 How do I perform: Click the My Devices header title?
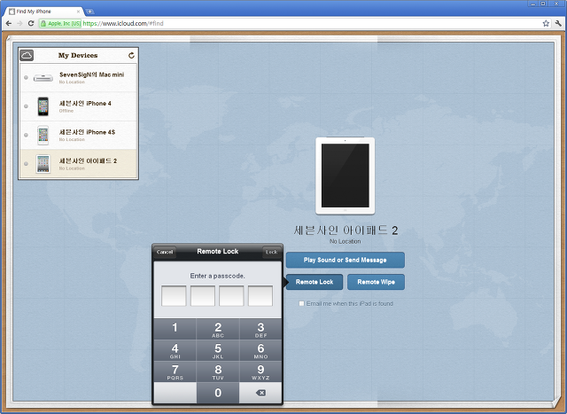click(78, 55)
